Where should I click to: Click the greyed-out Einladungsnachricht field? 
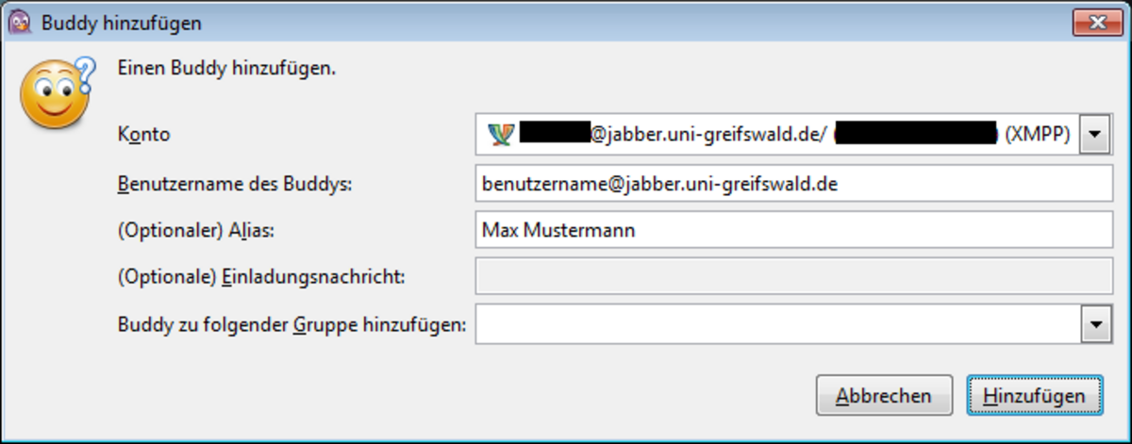click(x=793, y=277)
